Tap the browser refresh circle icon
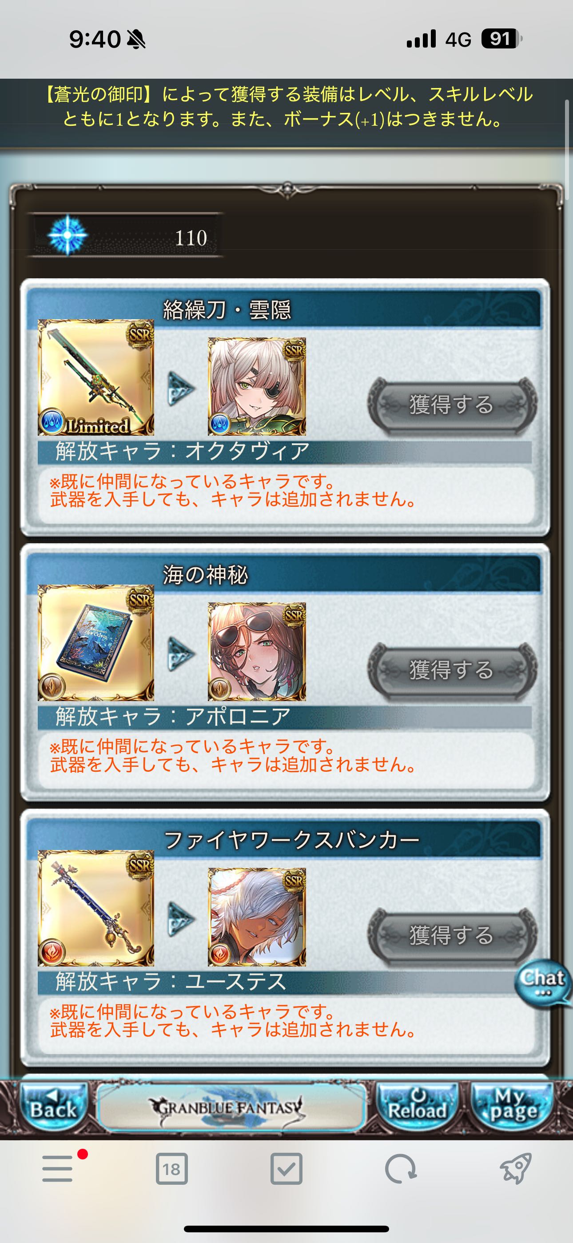Image resolution: width=573 pixels, height=1243 pixels. pyautogui.click(x=400, y=1169)
